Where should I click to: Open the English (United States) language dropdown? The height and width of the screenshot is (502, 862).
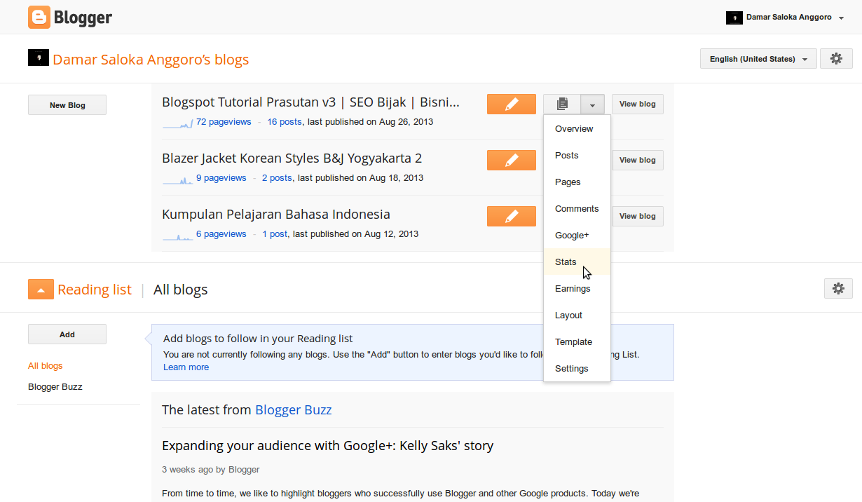pos(758,59)
